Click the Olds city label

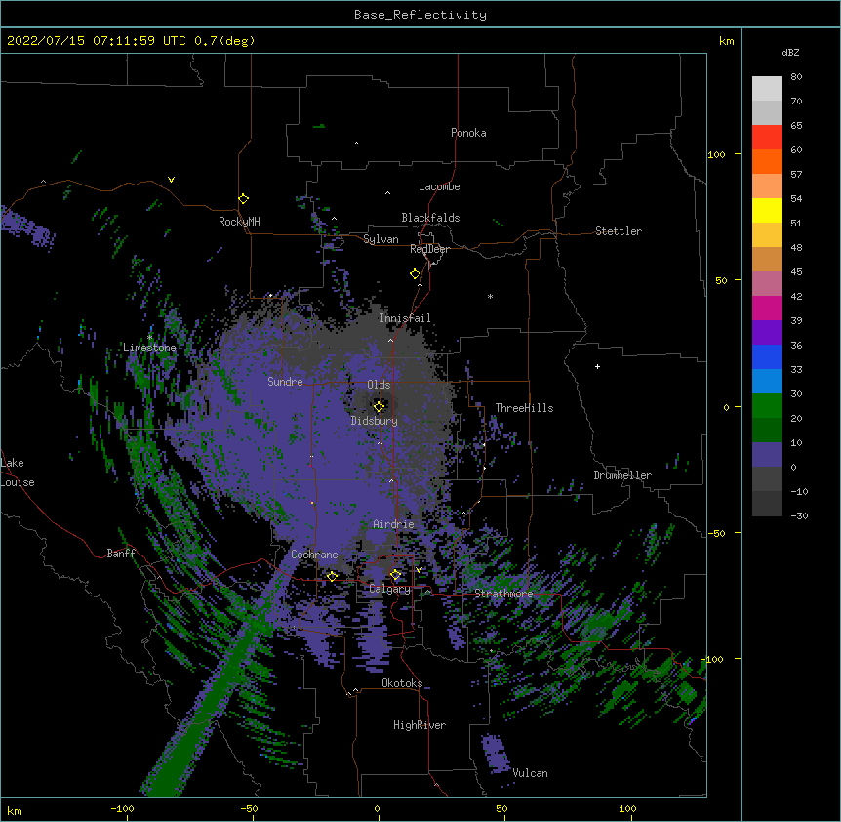click(379, 385)
